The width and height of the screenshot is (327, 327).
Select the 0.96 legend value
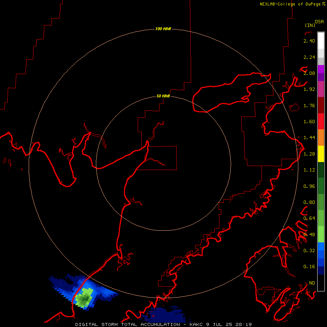coord(309,186)
